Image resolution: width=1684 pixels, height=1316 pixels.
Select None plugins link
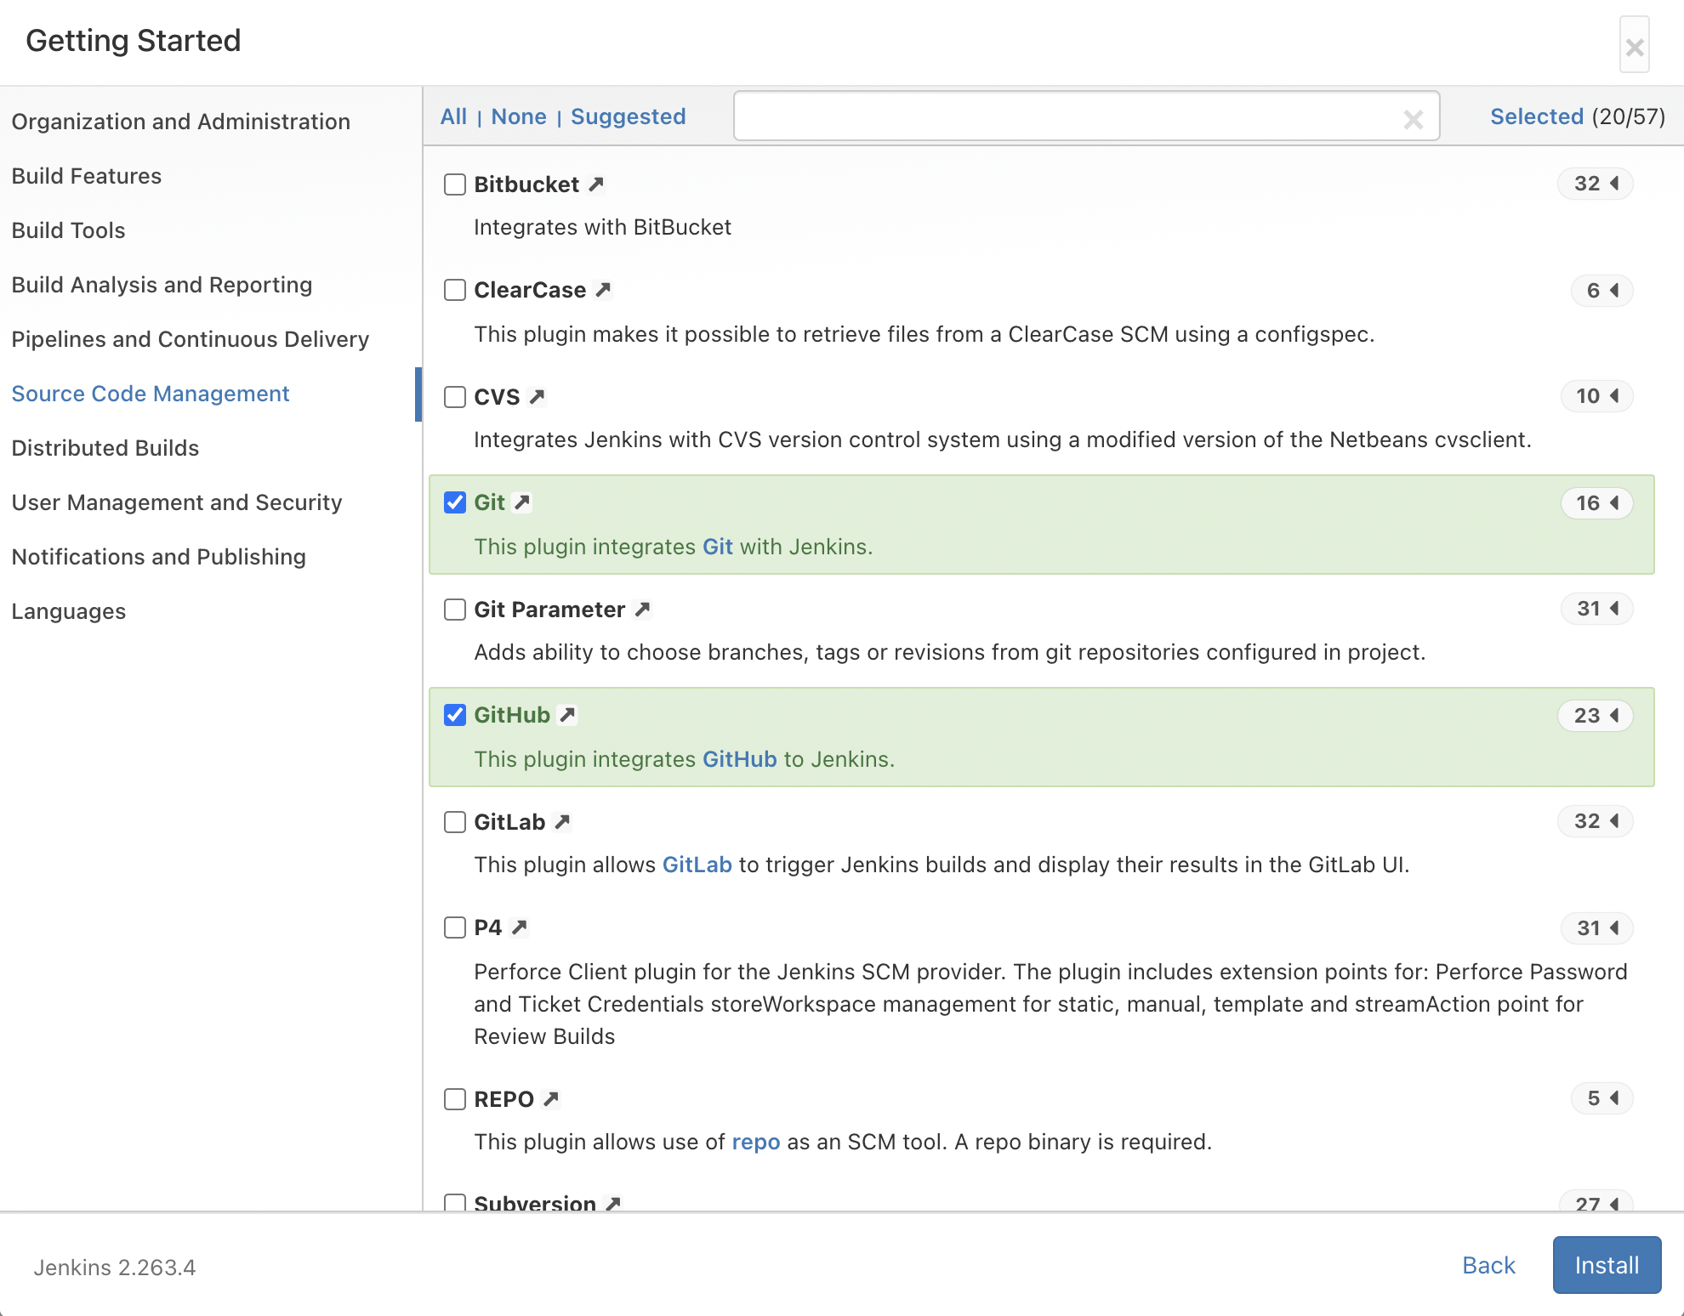[519, 116]
